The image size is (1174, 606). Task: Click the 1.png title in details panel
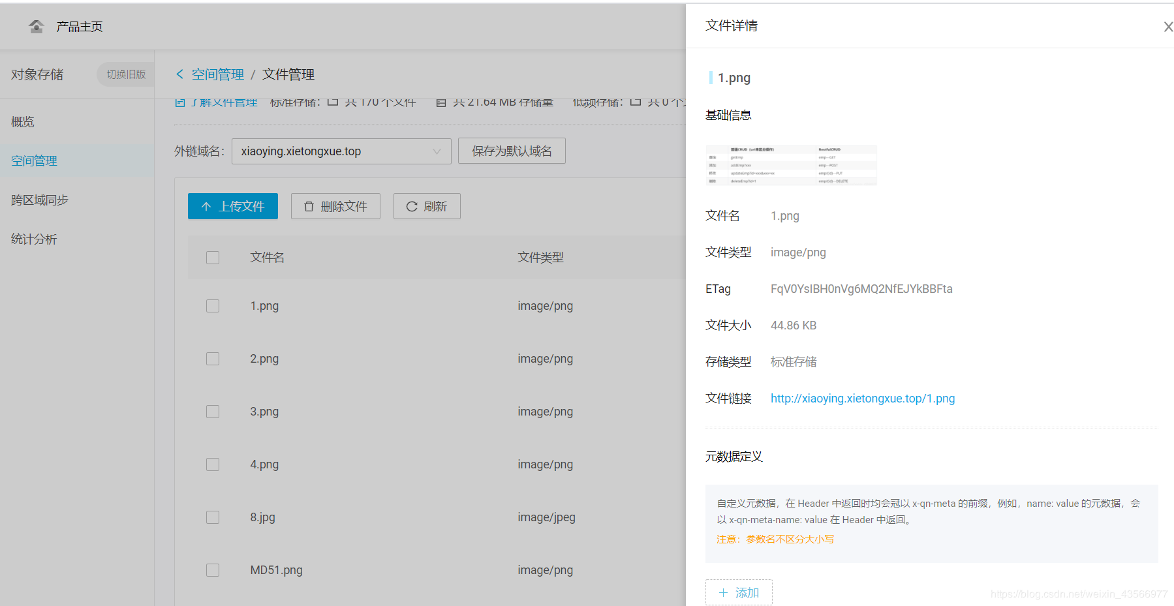tap(734, 78)
